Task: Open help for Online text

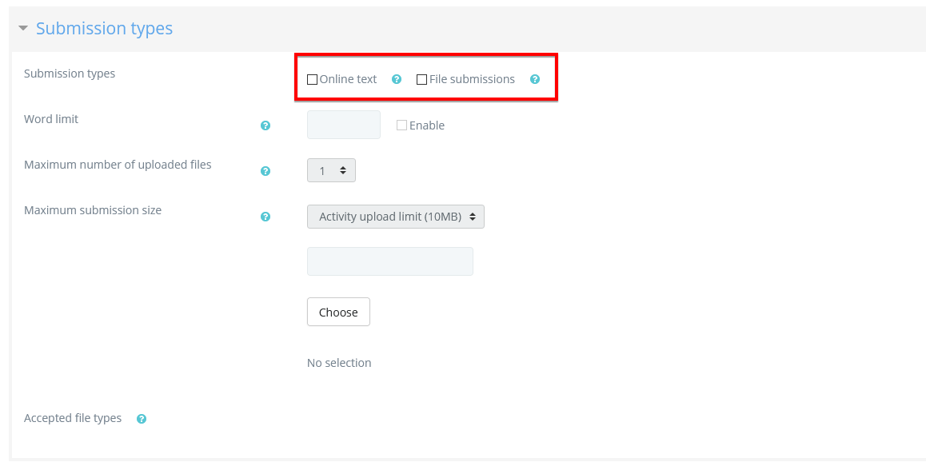Action: 397,79
